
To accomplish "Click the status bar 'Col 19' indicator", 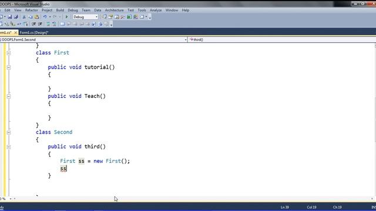I will pyautogui.click(x=311, y=207).
